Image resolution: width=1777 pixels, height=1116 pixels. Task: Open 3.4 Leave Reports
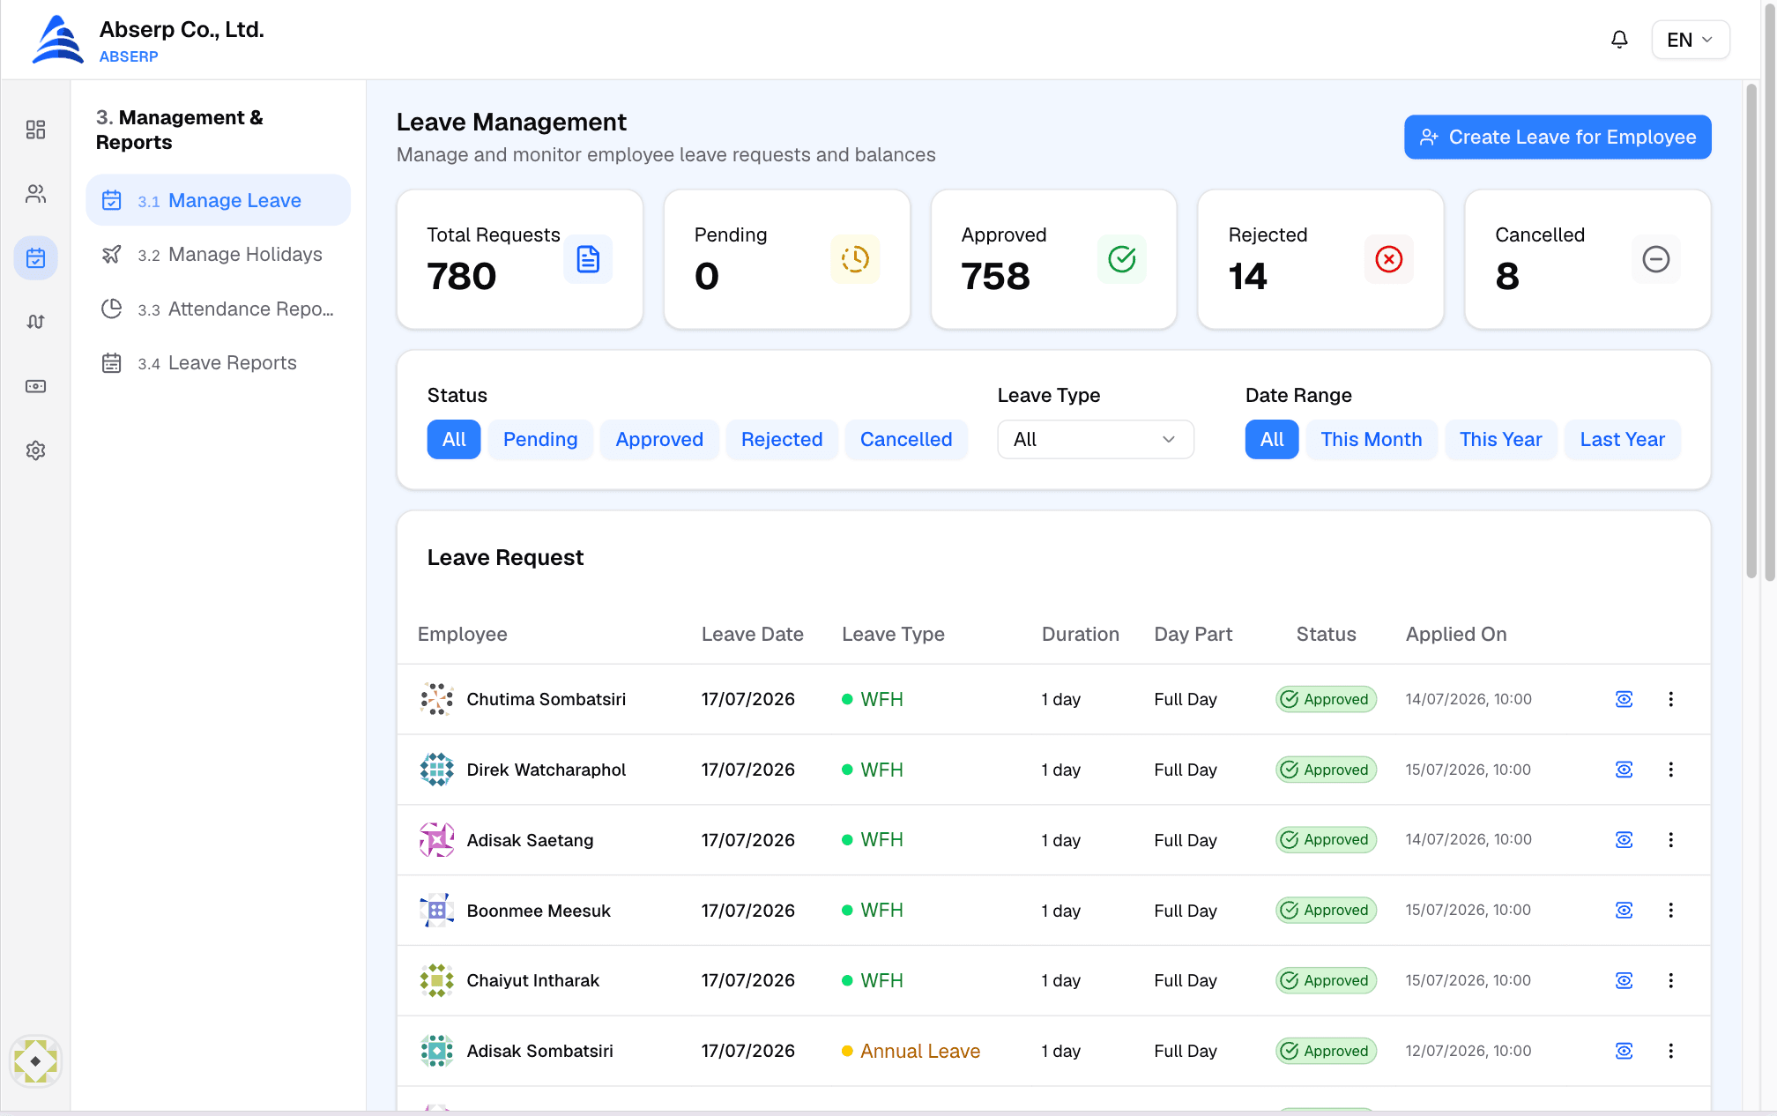(218, 363)
